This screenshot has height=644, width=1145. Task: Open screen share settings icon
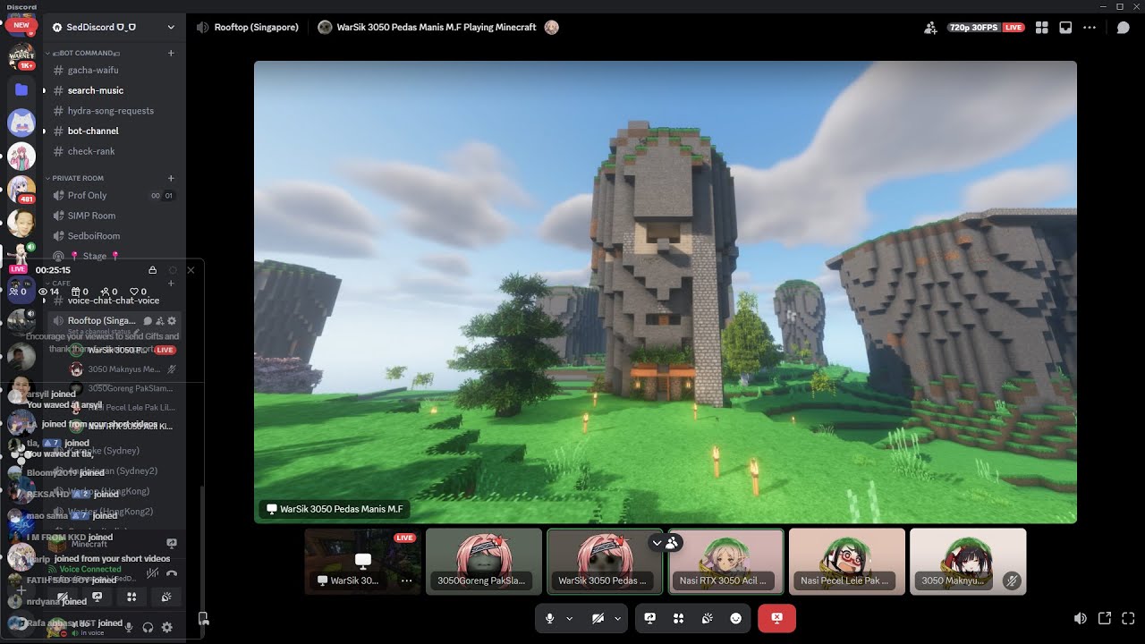coord(650,618)
